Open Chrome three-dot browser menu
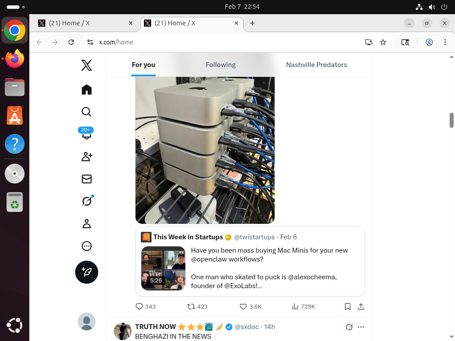The width and height of the screenshot is (455, 341). [x=445, y=42]
